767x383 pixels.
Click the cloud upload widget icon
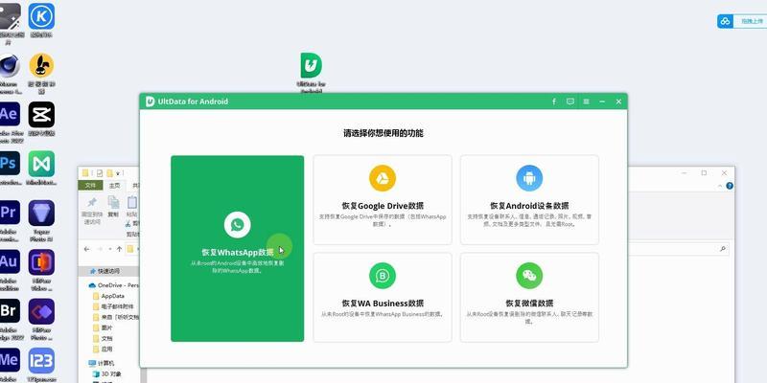pyautogui.click(x=725, y=21)
